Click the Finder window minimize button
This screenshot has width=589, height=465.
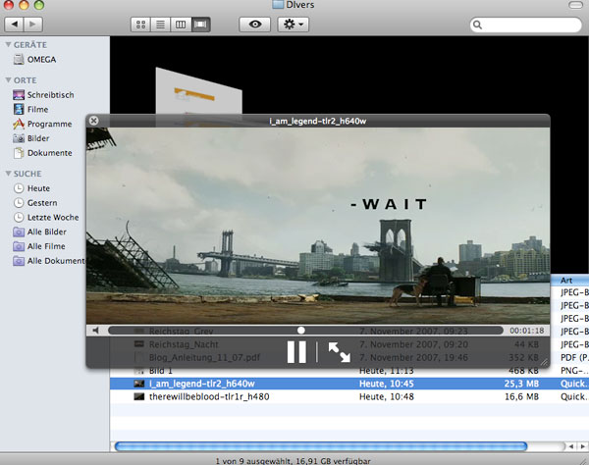24,5
